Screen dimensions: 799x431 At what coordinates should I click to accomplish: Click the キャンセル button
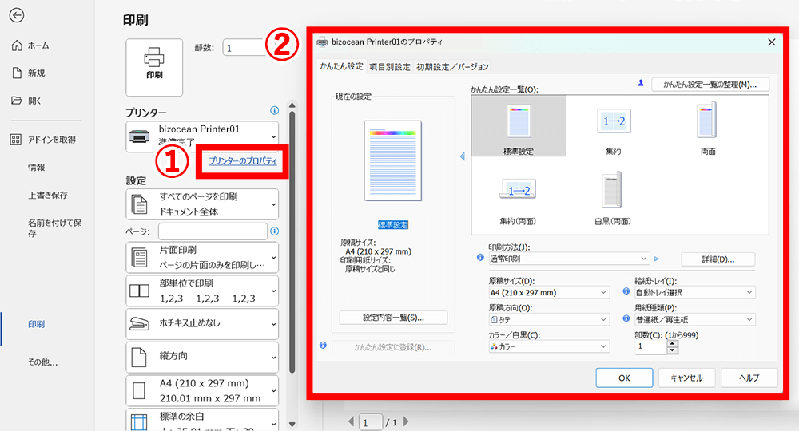click(687, 378)
